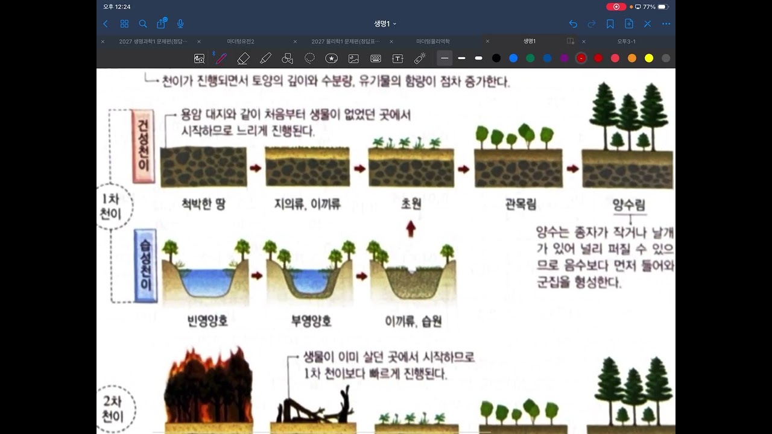Switch to 마더텅유전2 tab
This screenshot has height=434, width=772.
(x=241, y=42)
